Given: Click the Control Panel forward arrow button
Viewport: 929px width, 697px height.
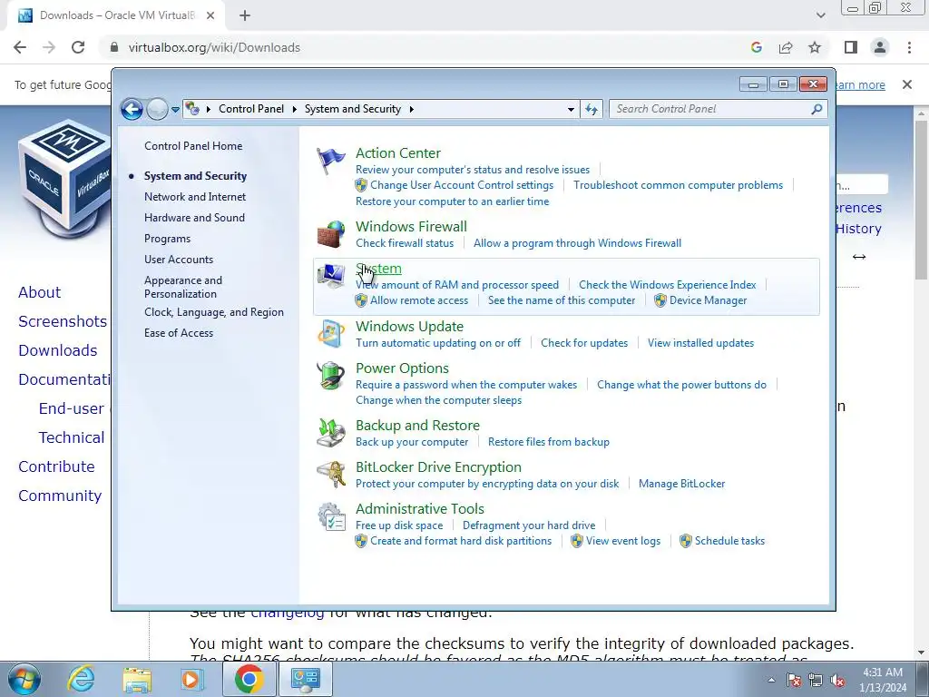Looking at the screenshot, I should pos(157,109).
